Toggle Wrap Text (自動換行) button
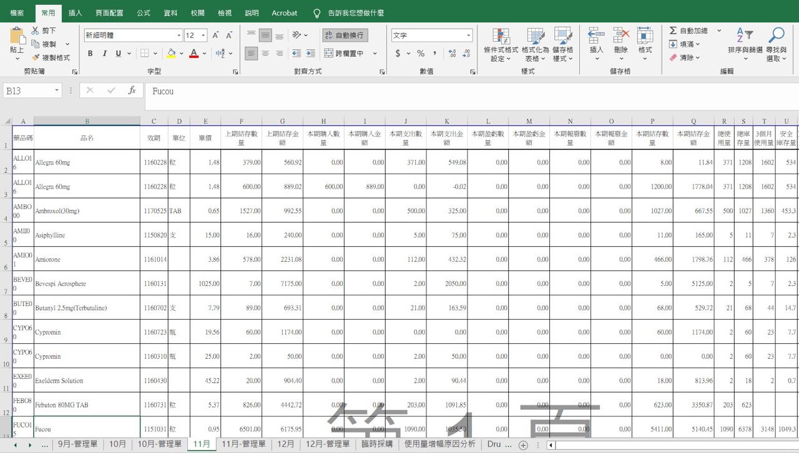799x453 pixels. point(344,36)
